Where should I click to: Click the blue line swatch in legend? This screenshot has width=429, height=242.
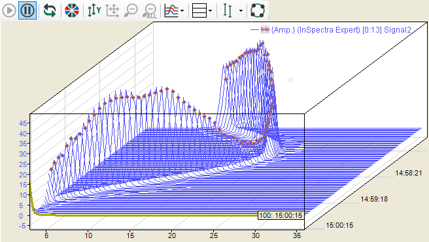click(x=255, y=30)
